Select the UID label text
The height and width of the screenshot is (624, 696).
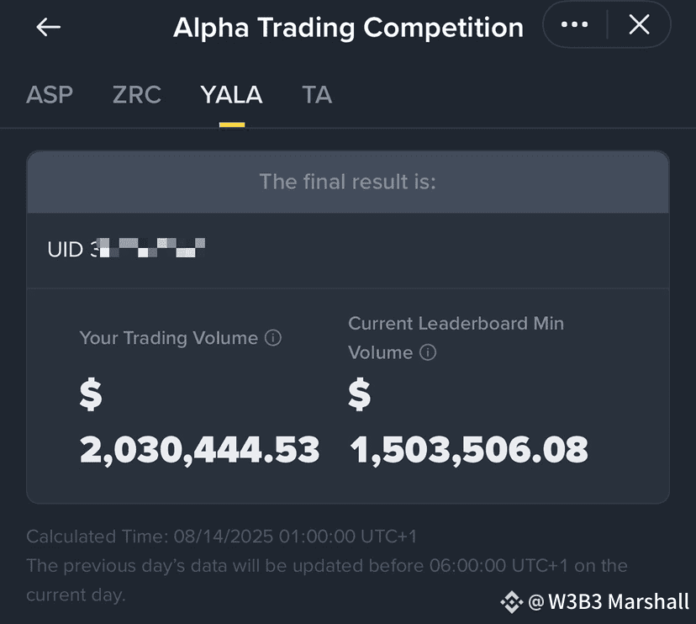pos(66,250)
